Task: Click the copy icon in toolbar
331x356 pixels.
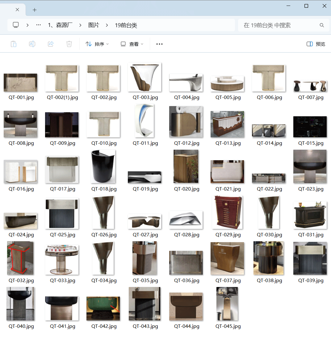Action: 14,44
